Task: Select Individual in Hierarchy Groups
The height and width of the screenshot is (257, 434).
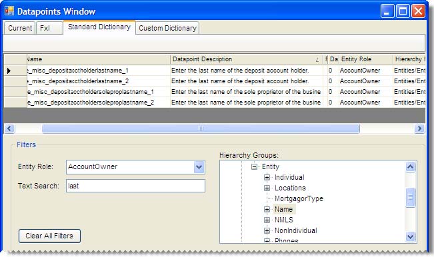Action: tap(289, 177)
